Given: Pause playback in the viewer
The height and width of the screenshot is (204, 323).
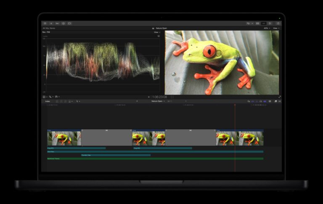Looking at the screenshot, I should tap(149, 97).
